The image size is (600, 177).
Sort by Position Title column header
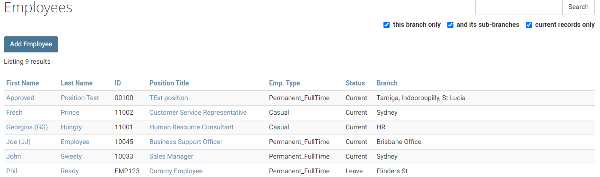pos(169,83)
